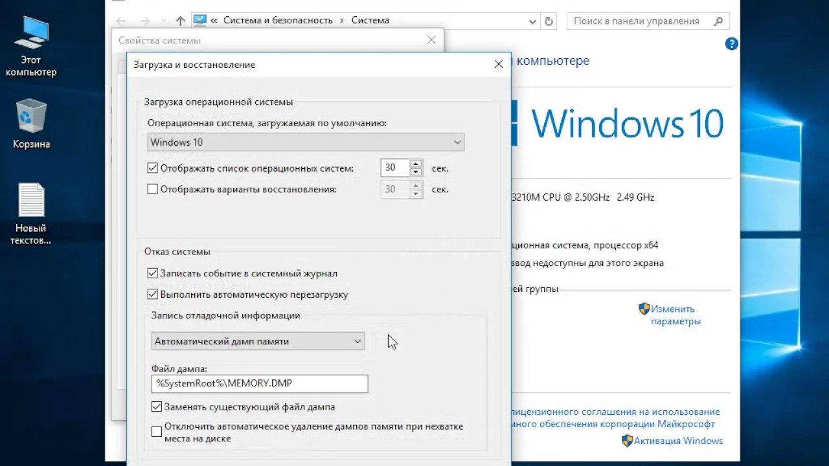Toggle Записать событие в системный журнал
The width and height of the screenshot is (829, 466).
[153, 273]
